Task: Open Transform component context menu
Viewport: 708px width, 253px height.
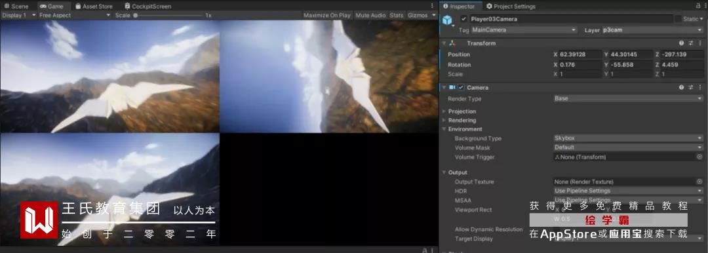Action: tap(700, 43)
